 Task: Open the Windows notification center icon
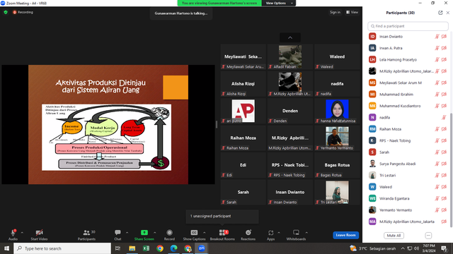[444, 248]
